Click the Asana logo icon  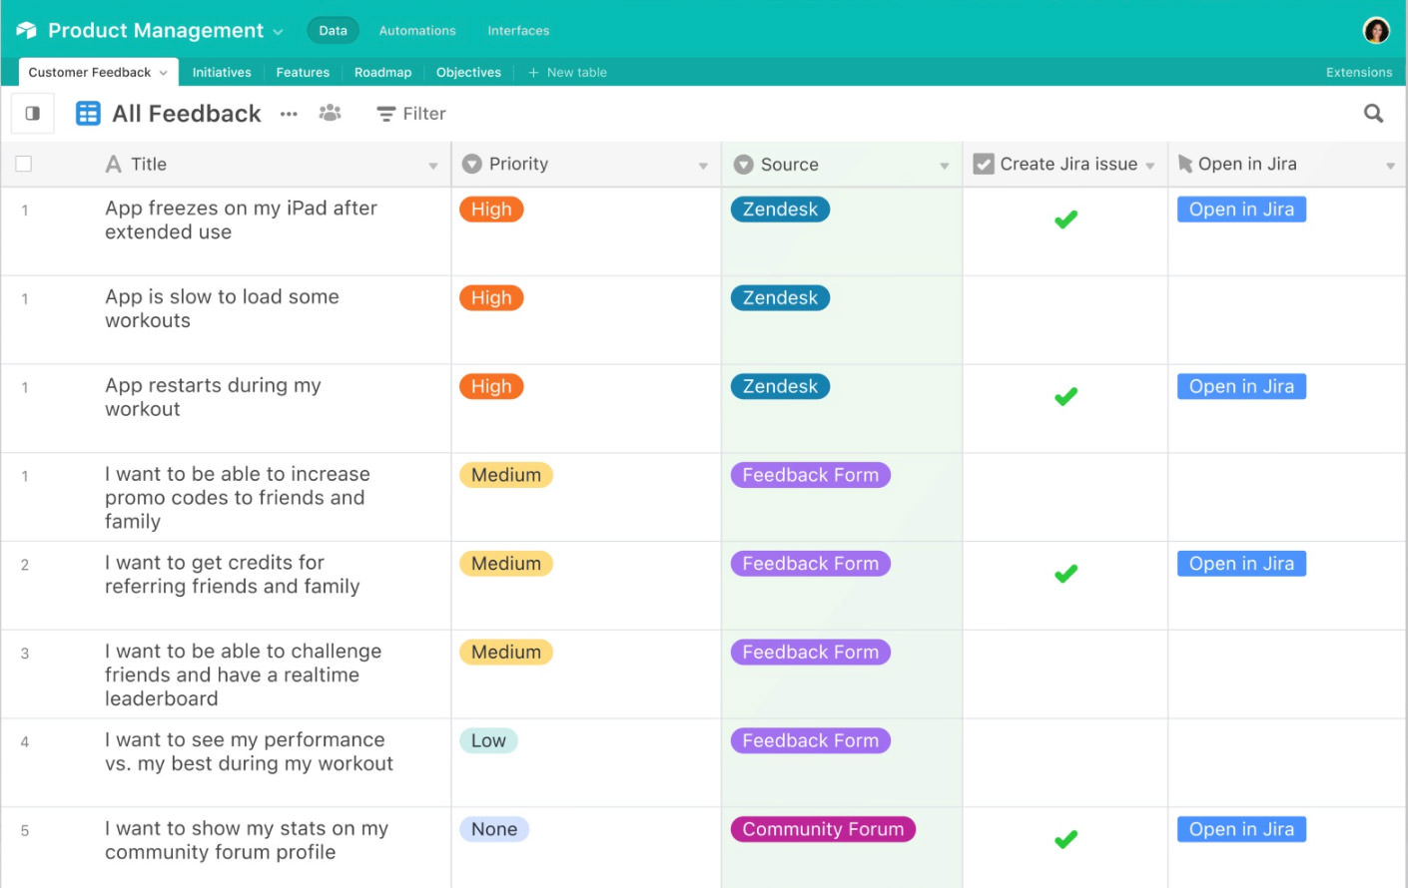pos(26,29)
